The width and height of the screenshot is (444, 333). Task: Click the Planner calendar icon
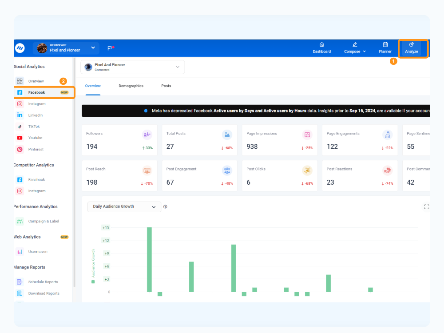pyautogui.click(x=385, y=45)
